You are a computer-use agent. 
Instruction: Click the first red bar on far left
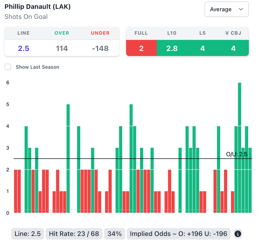coord(16,191)
